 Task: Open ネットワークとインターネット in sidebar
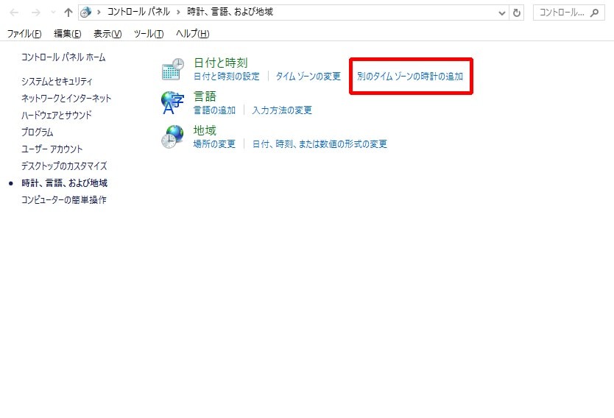66,98
